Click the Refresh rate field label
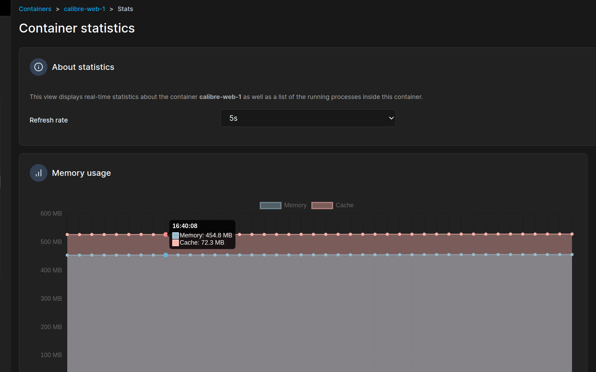Screen dimensions: 596x372 tap(49, 120)
